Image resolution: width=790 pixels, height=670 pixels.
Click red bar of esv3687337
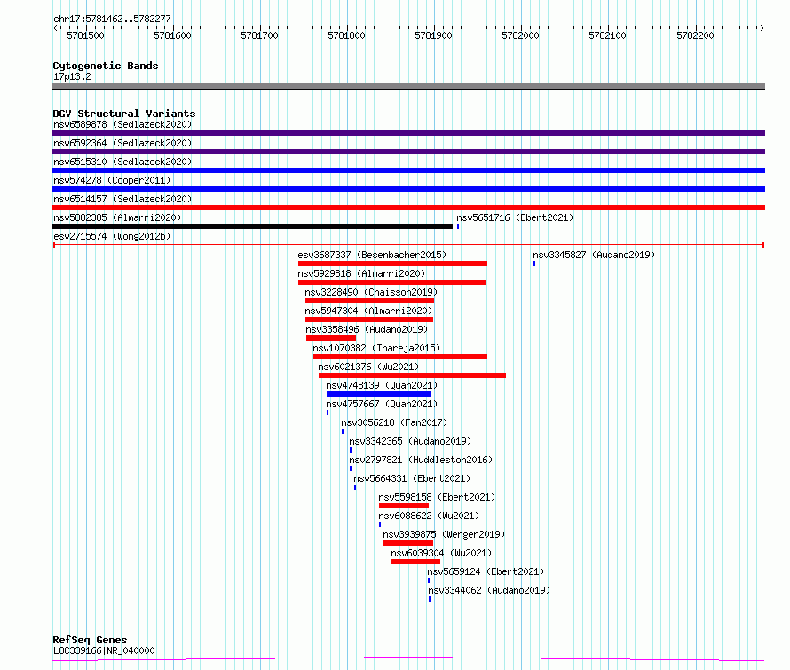tap(392, 264)
